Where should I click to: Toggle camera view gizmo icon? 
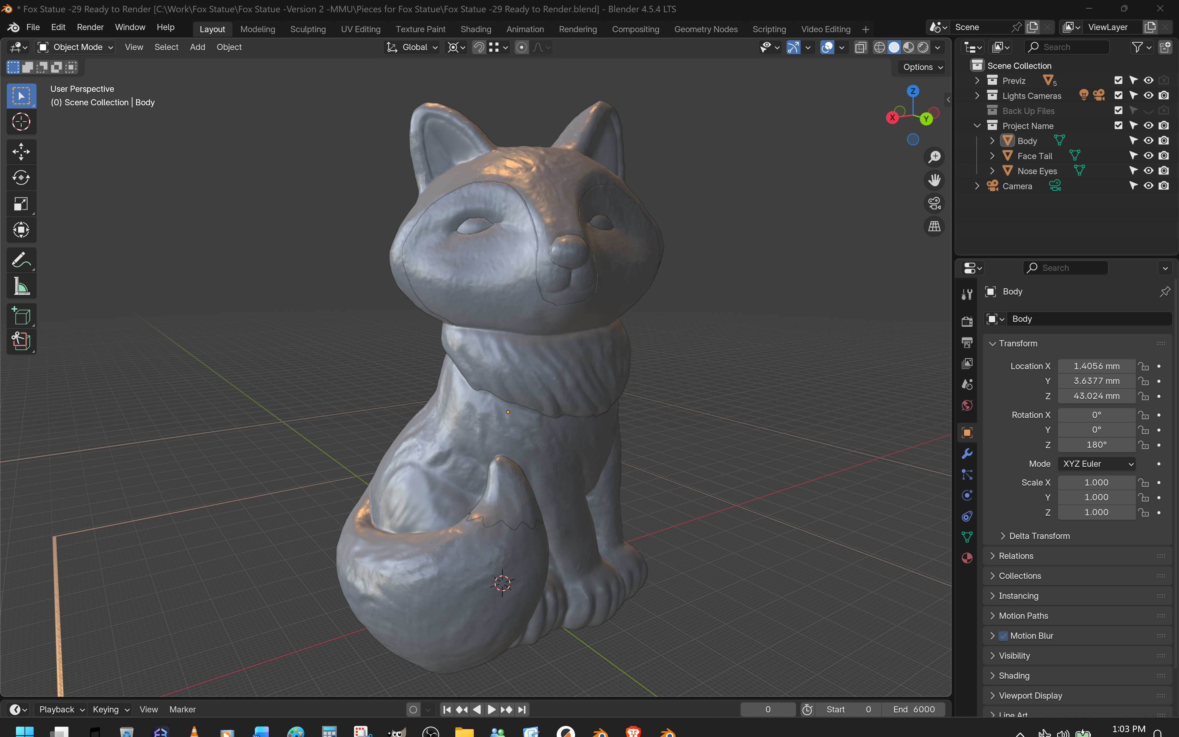coord(934,203)
